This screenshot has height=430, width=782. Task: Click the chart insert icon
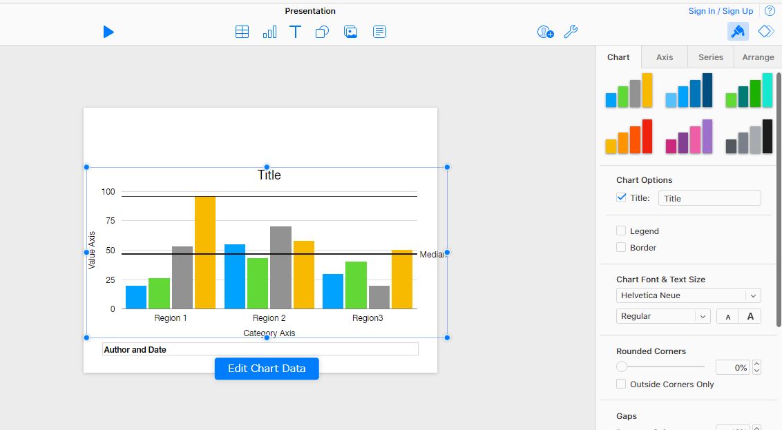[x=269, y=32]
